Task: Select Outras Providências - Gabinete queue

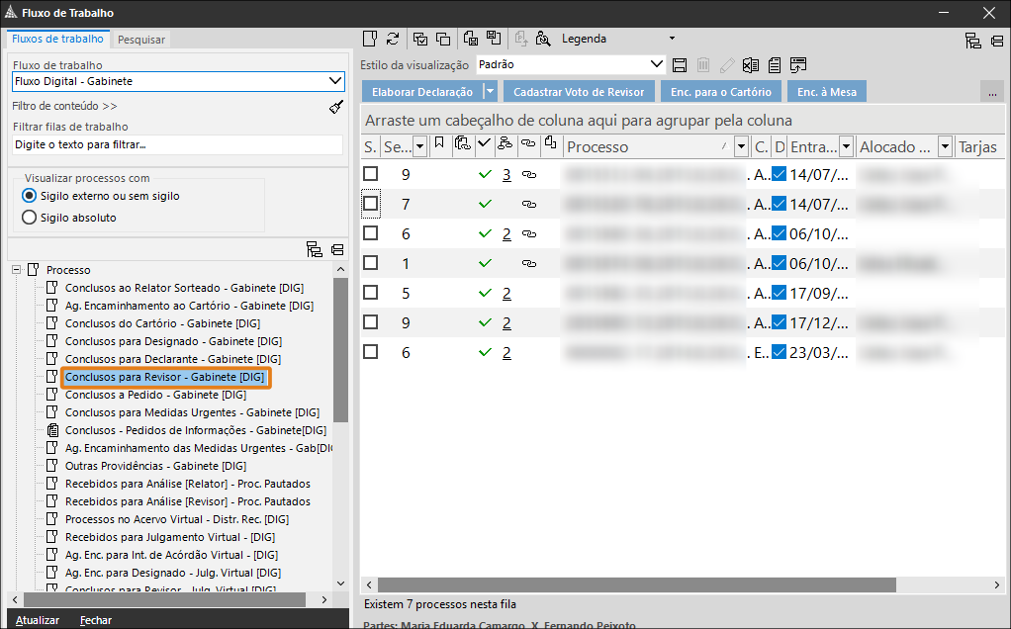Action: (156, 466)
